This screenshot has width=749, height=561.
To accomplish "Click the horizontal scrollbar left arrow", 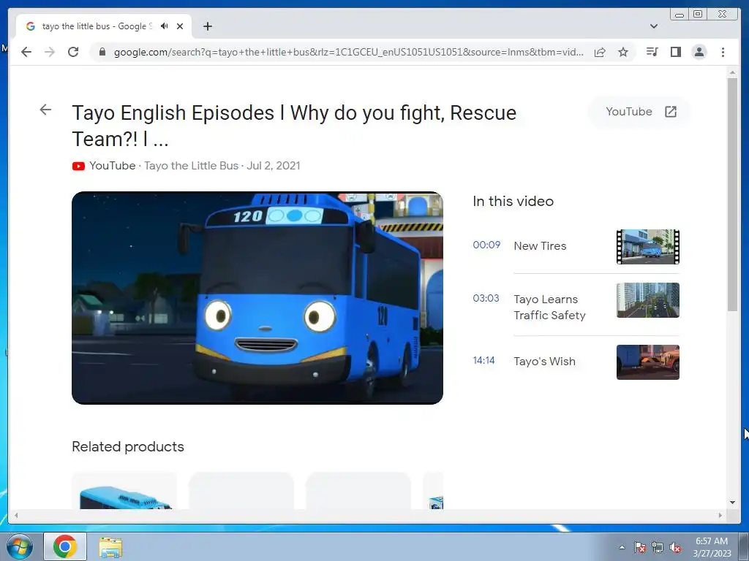I will click(16, 515).
